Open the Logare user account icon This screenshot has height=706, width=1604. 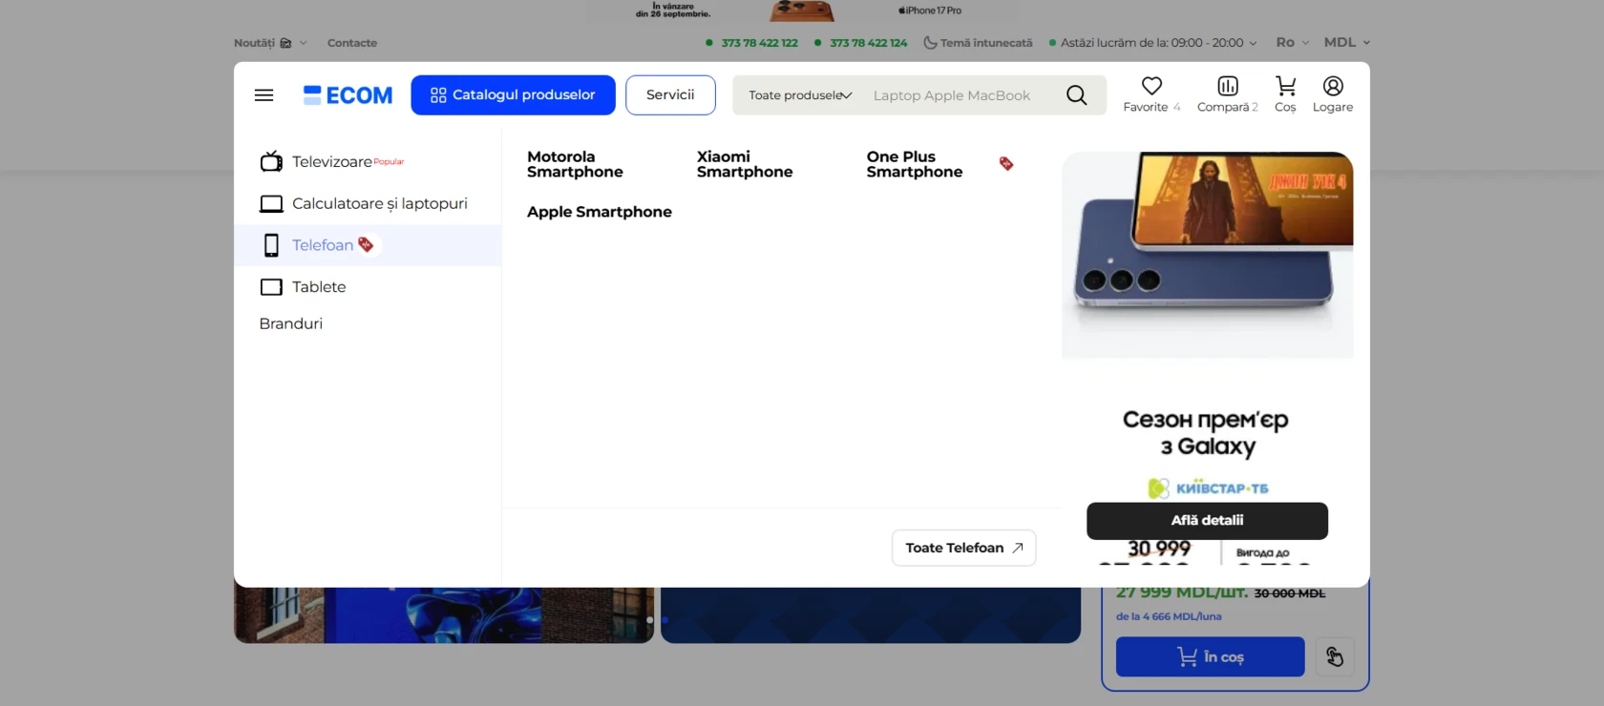[1333, 86]
